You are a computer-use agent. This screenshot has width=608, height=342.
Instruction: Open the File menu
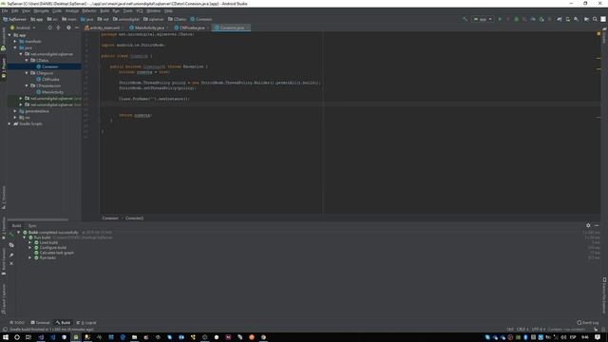pos(5,10)
